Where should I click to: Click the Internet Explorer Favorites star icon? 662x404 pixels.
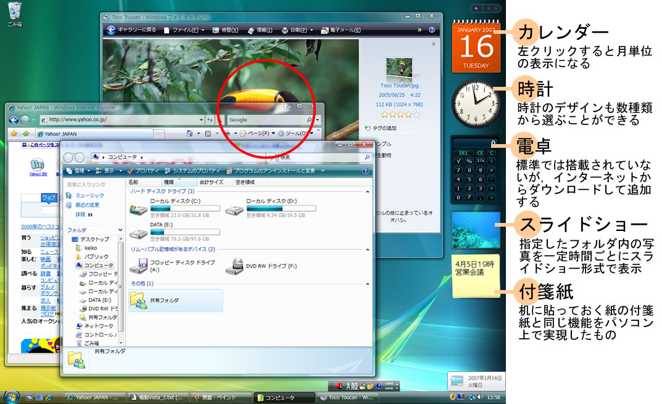13,133
